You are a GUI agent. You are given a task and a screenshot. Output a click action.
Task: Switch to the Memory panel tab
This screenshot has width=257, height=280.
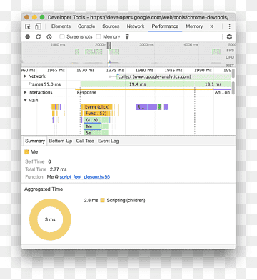(194, 26)
